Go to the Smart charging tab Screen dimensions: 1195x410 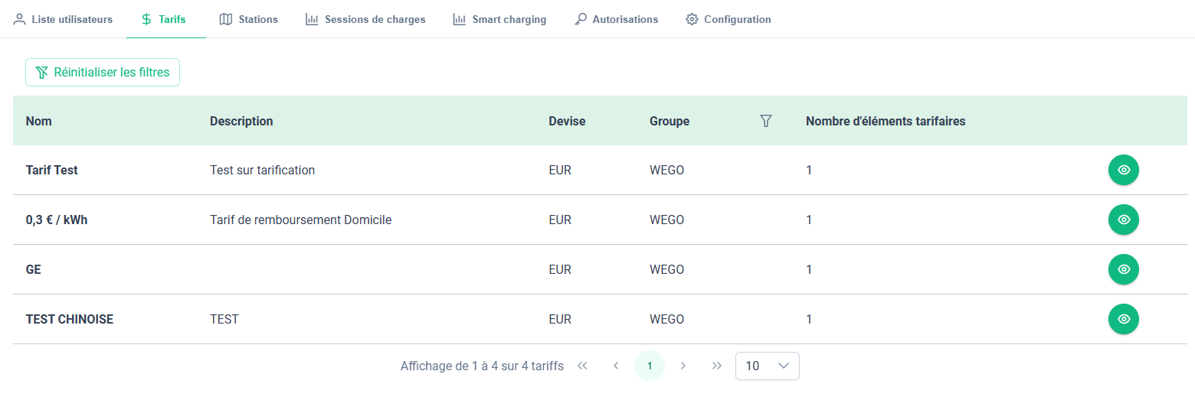coord(499,19)
